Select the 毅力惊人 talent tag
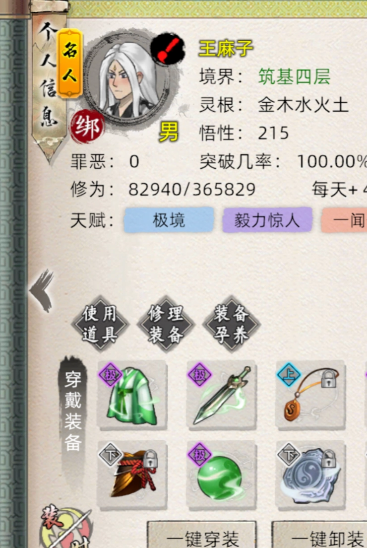 tap(267, 220)
